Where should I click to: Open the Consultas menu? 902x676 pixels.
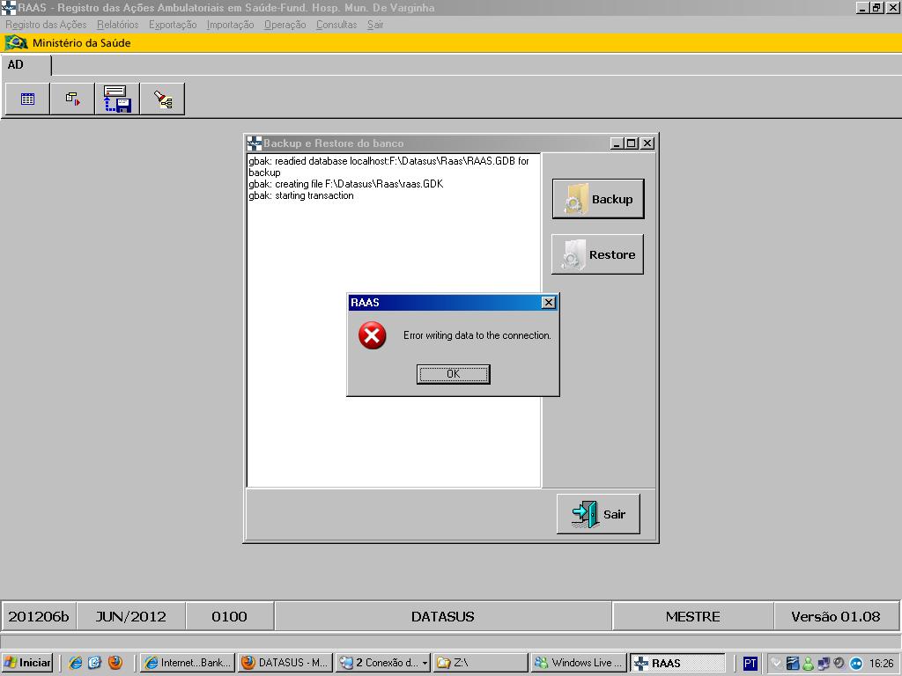pos(336,25)
